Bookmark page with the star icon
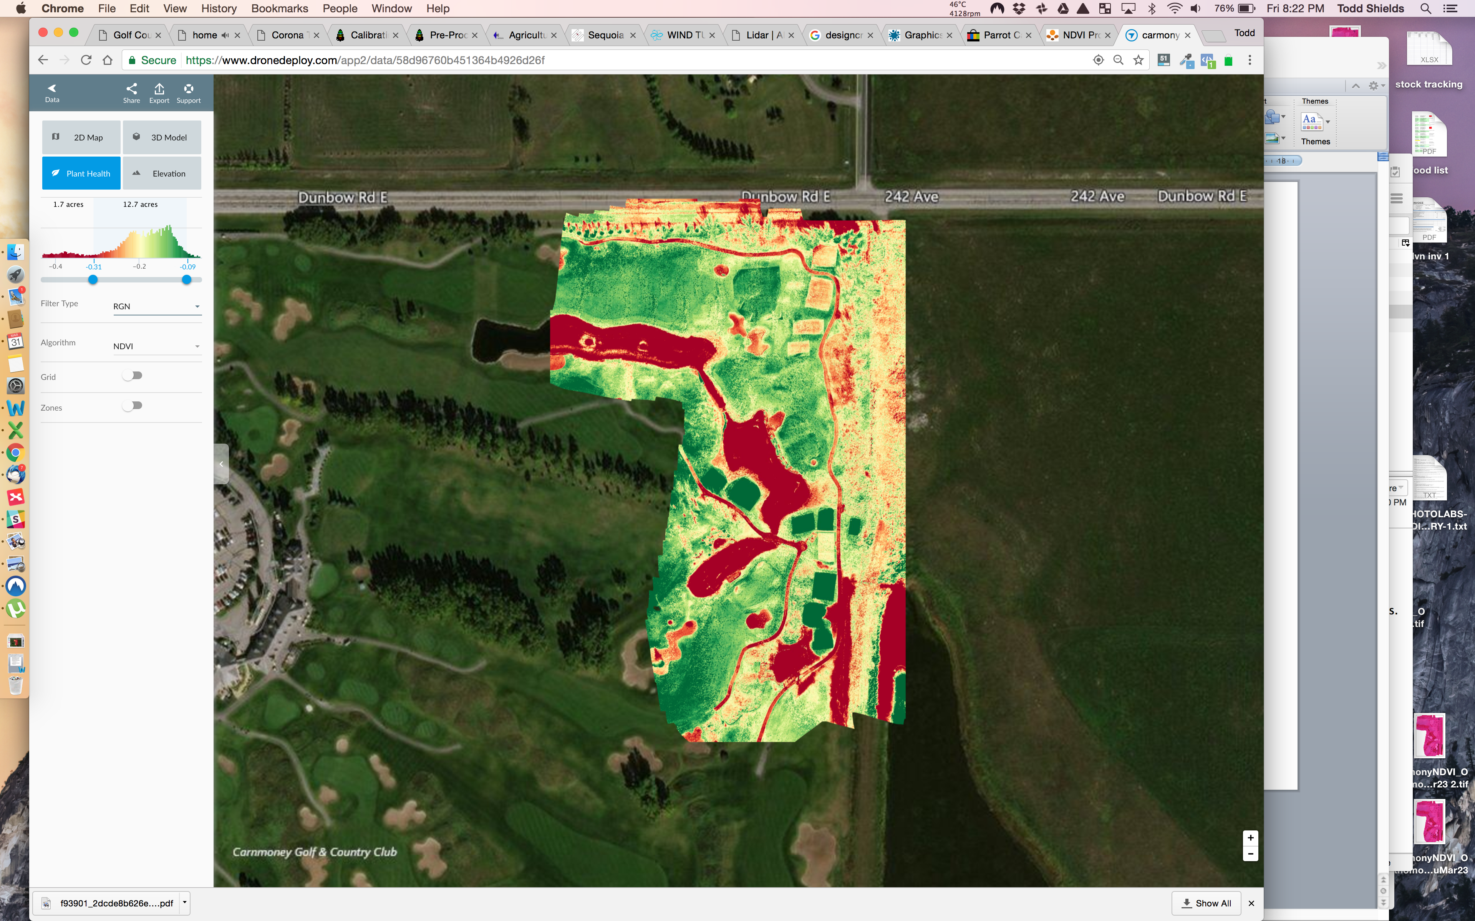This screenshot has height=921, width=1475. click(x=1138, y=60)
